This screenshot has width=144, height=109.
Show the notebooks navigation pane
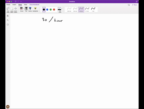click(8, 16)
